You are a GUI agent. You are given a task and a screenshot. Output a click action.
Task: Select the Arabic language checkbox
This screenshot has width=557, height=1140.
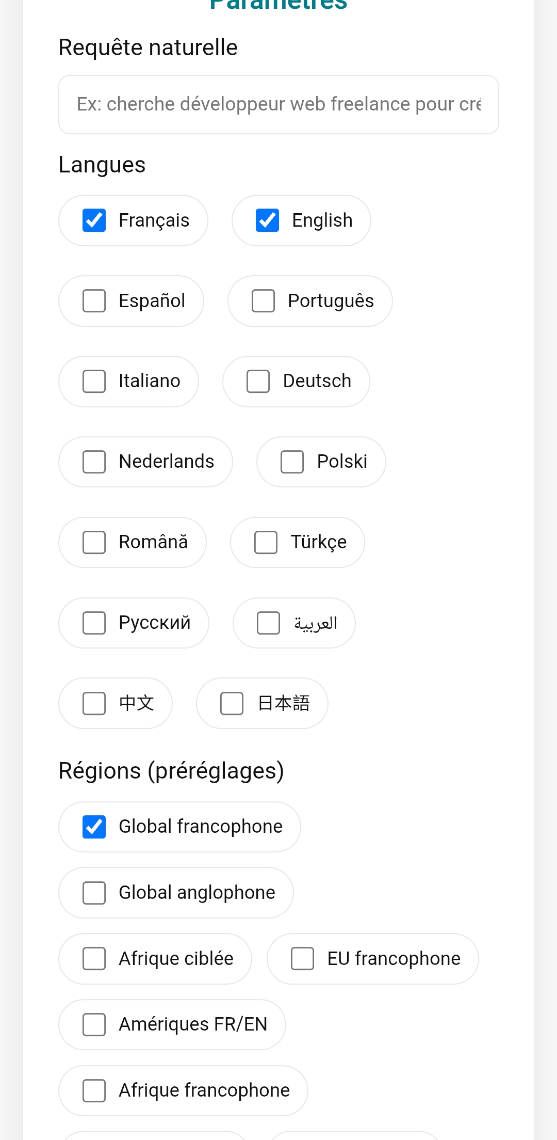pyautogui.click(x=269, y=623)
